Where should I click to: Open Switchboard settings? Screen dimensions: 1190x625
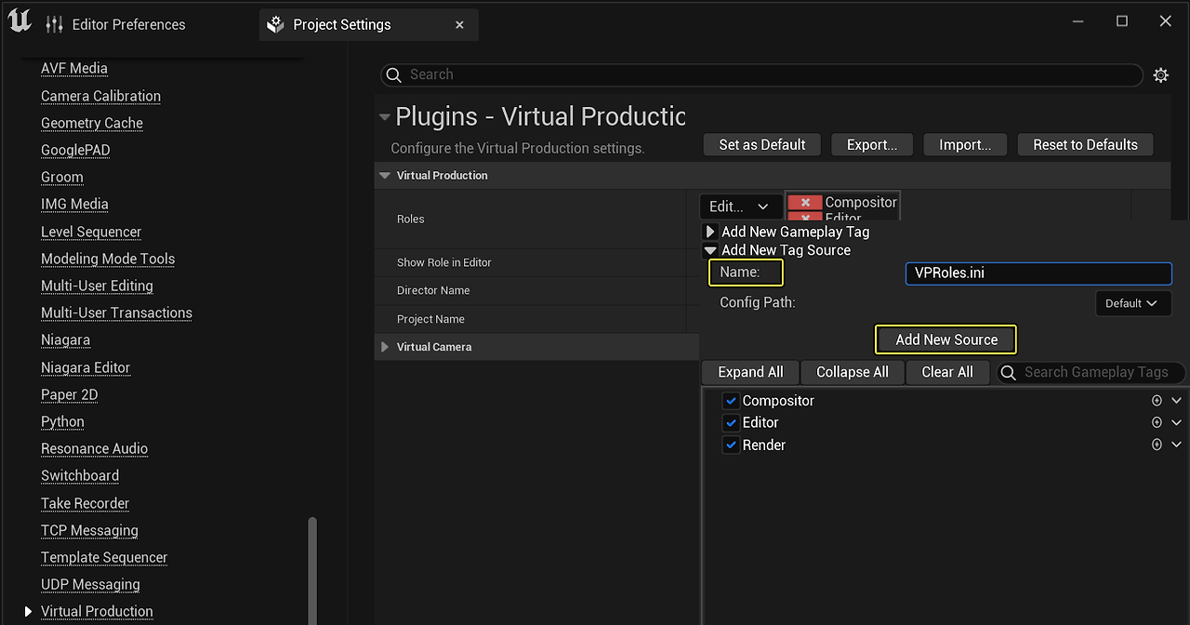pos(80,475)
